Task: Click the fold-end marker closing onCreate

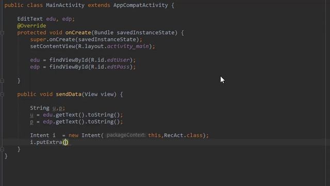Action: [x=2, y=81]
